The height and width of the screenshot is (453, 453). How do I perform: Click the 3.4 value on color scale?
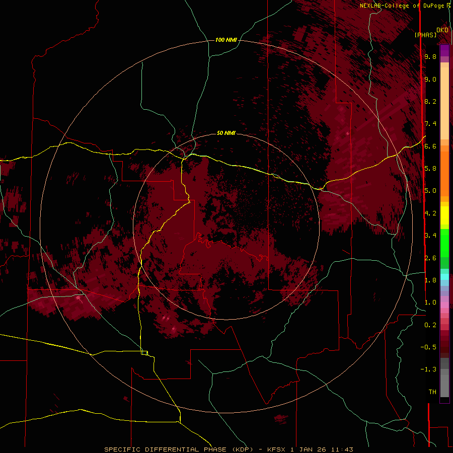coord(430,236)
